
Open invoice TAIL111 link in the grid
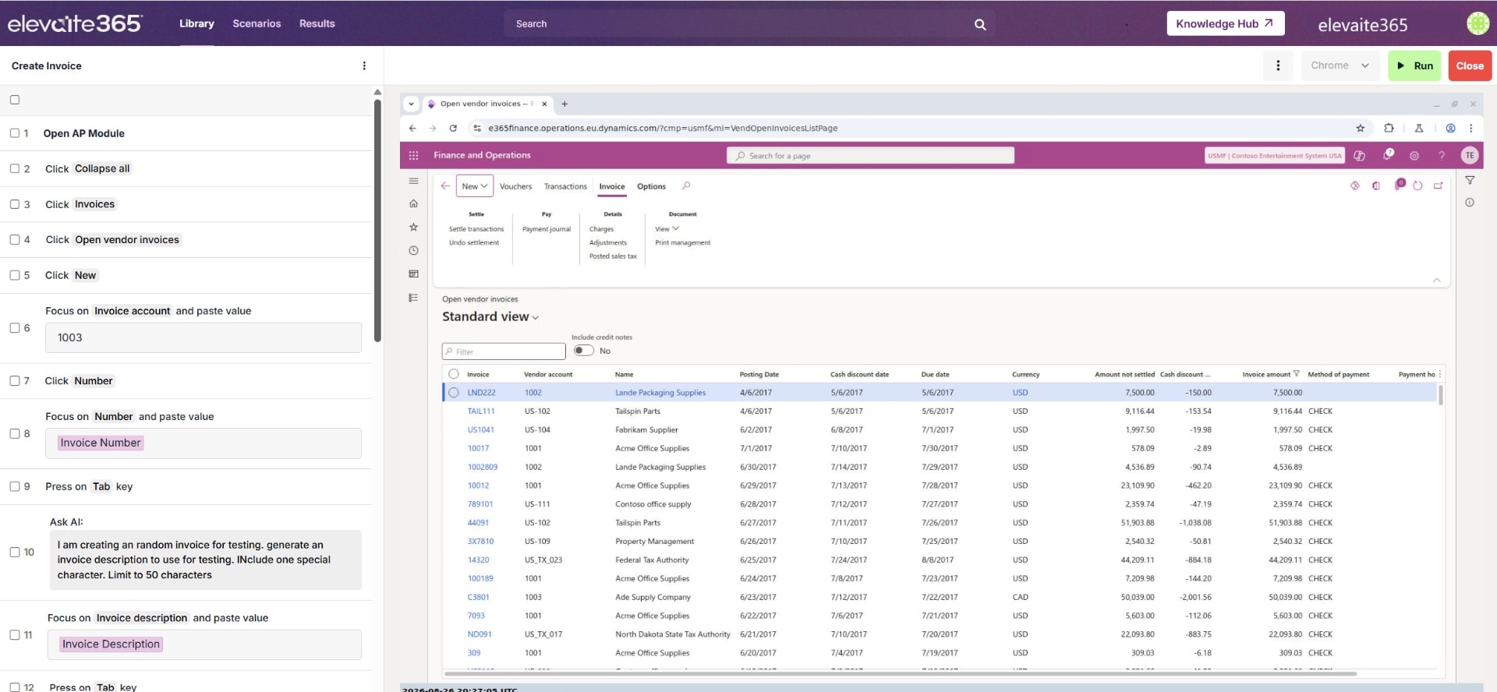tap(481, 411)
